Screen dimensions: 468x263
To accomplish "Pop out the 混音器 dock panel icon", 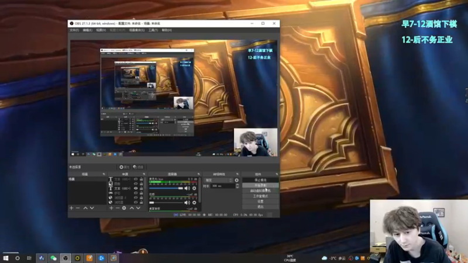I will (x=198, y=174).
